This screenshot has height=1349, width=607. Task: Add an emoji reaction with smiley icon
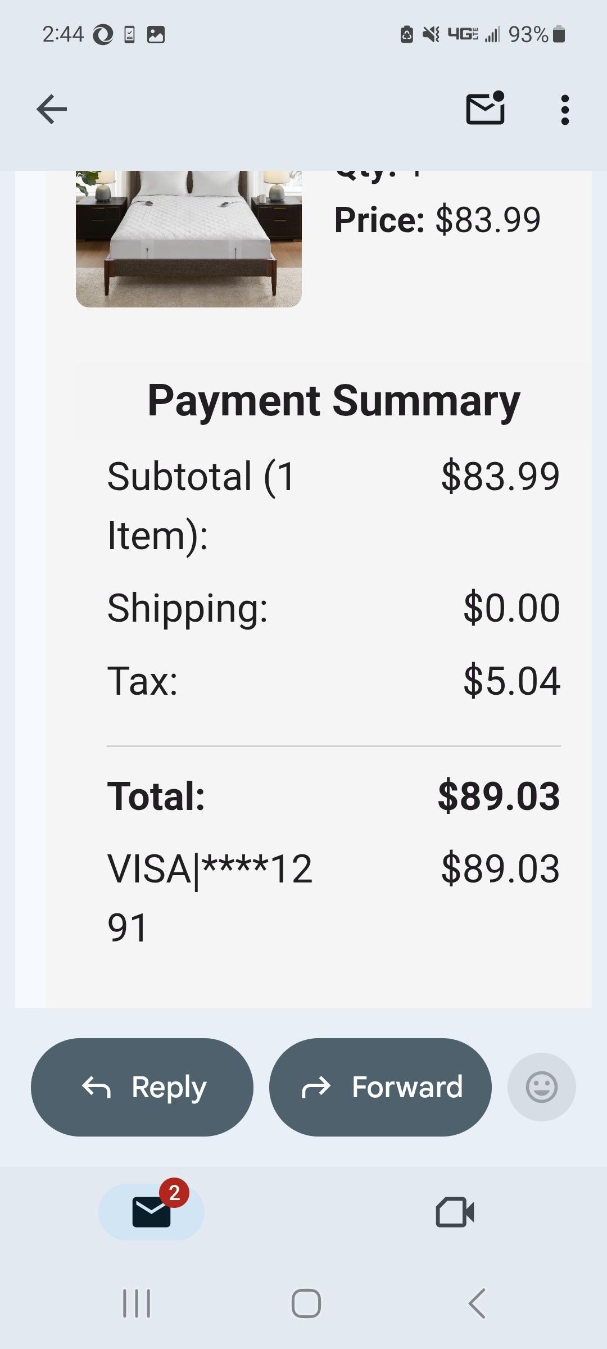point(542,1087)
